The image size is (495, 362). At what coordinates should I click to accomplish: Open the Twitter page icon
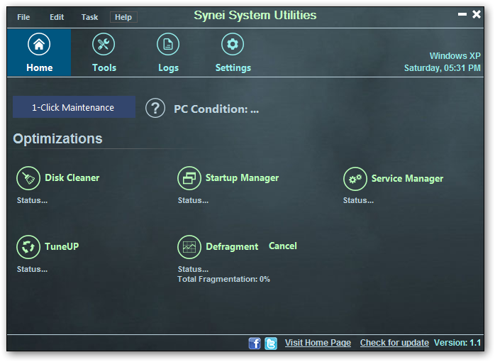(271, 343)
